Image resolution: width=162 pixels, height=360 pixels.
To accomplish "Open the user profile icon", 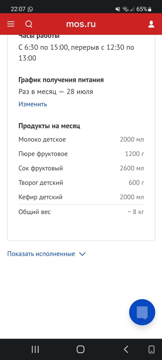I will pos(151,24).
